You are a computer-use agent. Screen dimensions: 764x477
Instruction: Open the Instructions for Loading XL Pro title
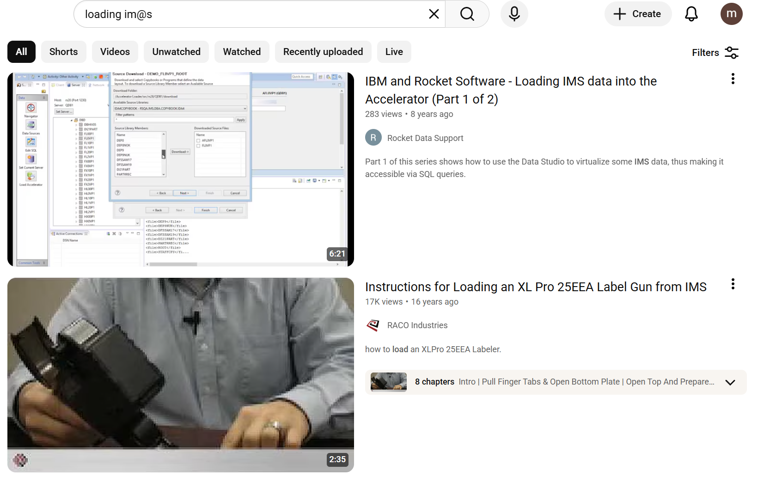(x=536, y=287)
